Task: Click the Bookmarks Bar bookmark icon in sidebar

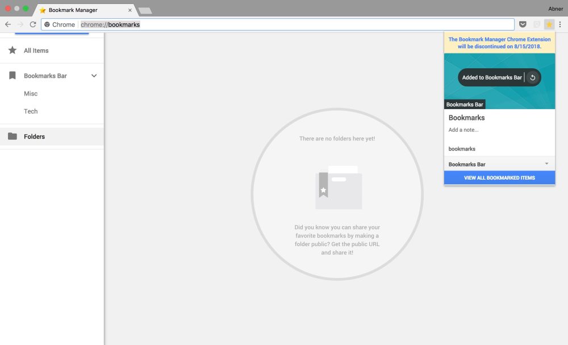Action: (x=12, y=76)
